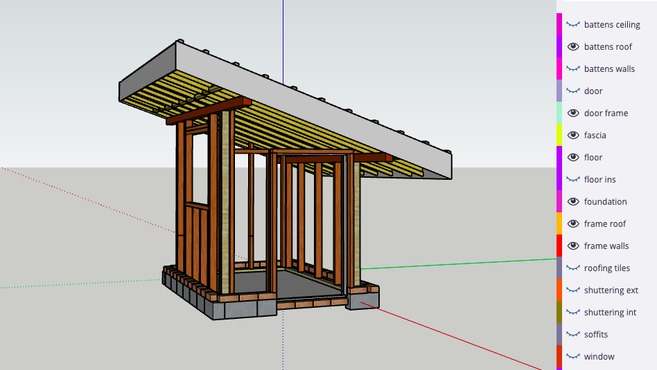Hide the foundation tag via eye icon

coord(573,202)
